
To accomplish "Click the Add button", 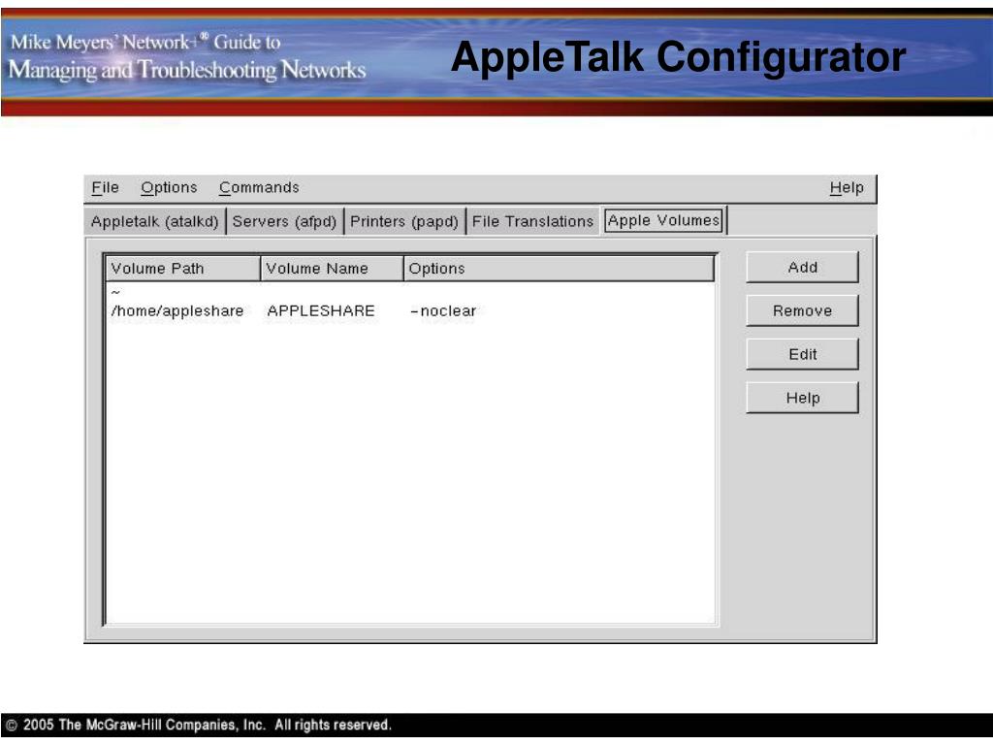I will point(802,268).
